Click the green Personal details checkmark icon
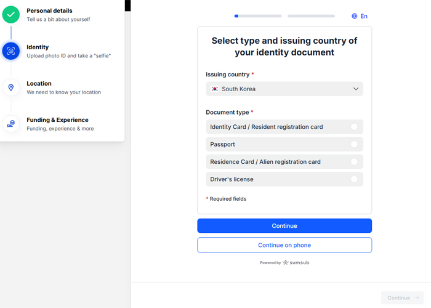 11,15
